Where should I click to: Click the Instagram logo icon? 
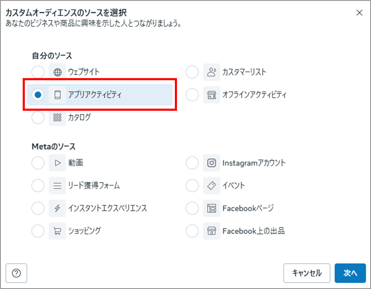point(212,163)
